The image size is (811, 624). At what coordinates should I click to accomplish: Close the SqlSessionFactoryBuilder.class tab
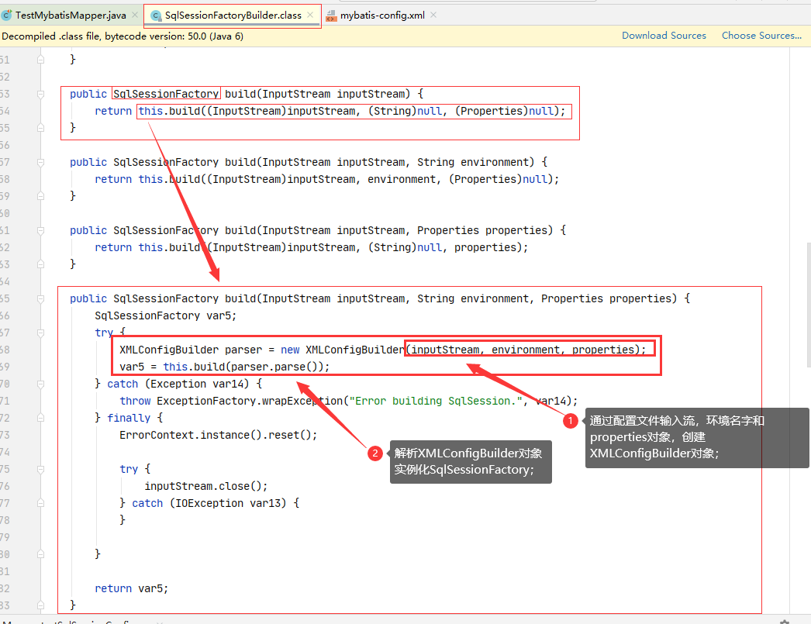click(310, 16)
